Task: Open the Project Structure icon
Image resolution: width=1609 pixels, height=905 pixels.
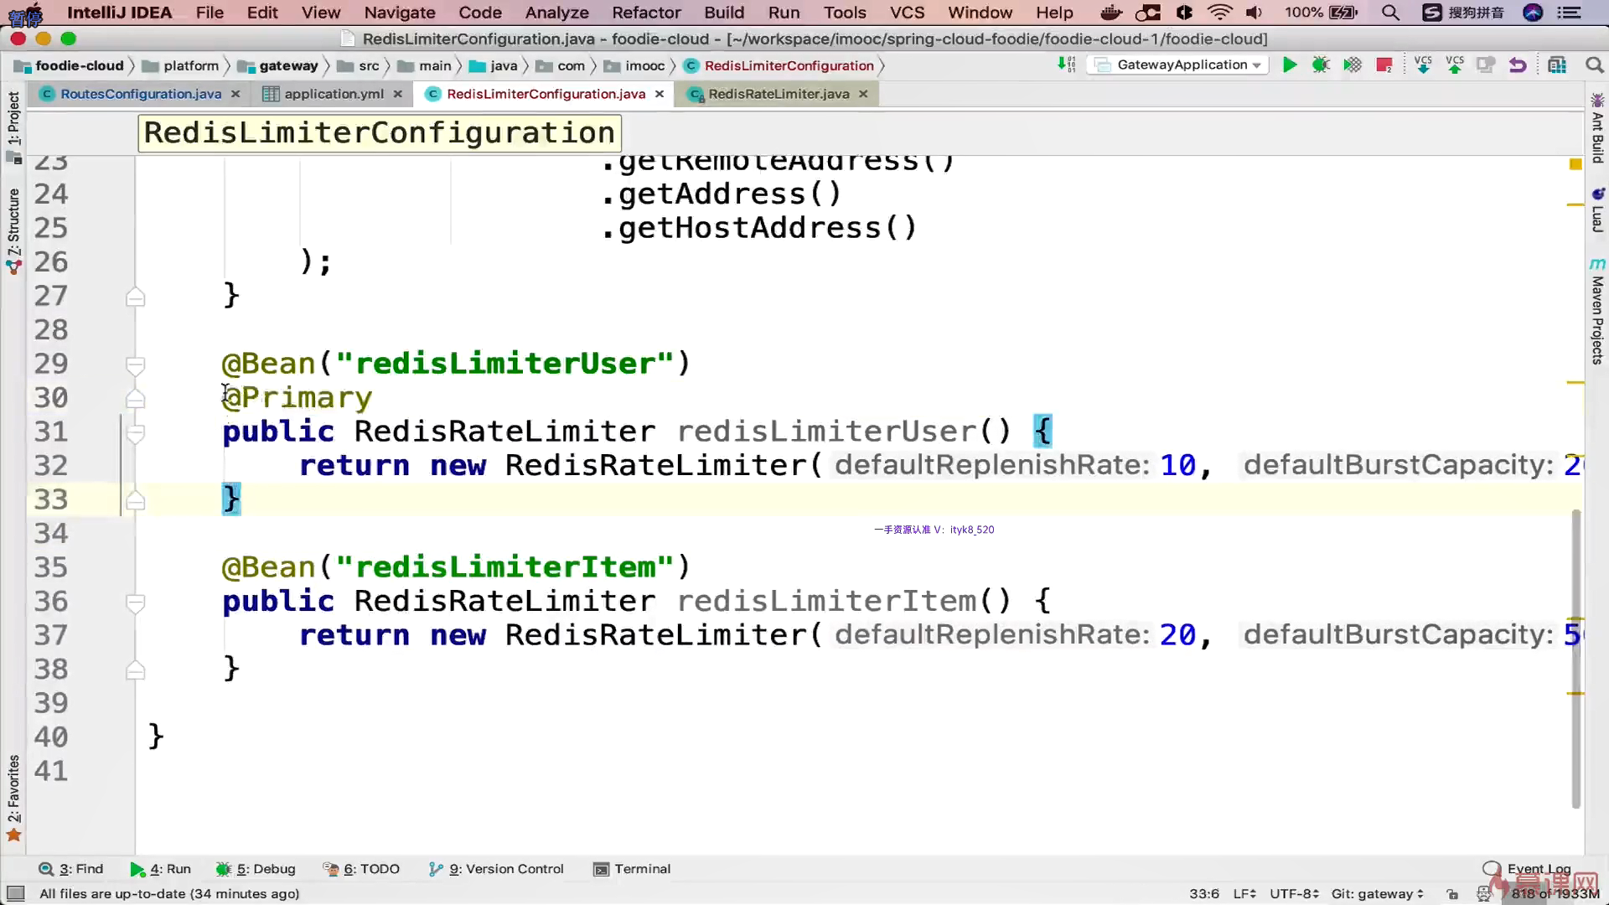Action: point(1557,65)
